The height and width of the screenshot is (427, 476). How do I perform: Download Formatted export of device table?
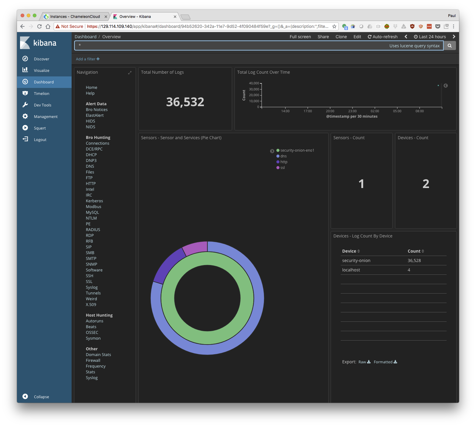[385, 362]
